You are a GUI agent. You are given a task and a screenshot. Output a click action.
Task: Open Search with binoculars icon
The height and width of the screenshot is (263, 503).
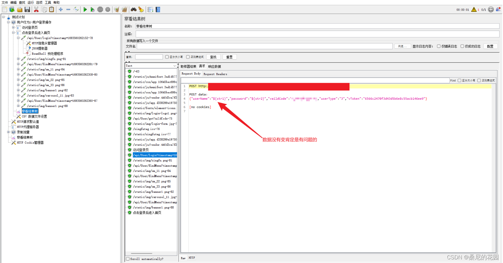click(x=134, y=10)
